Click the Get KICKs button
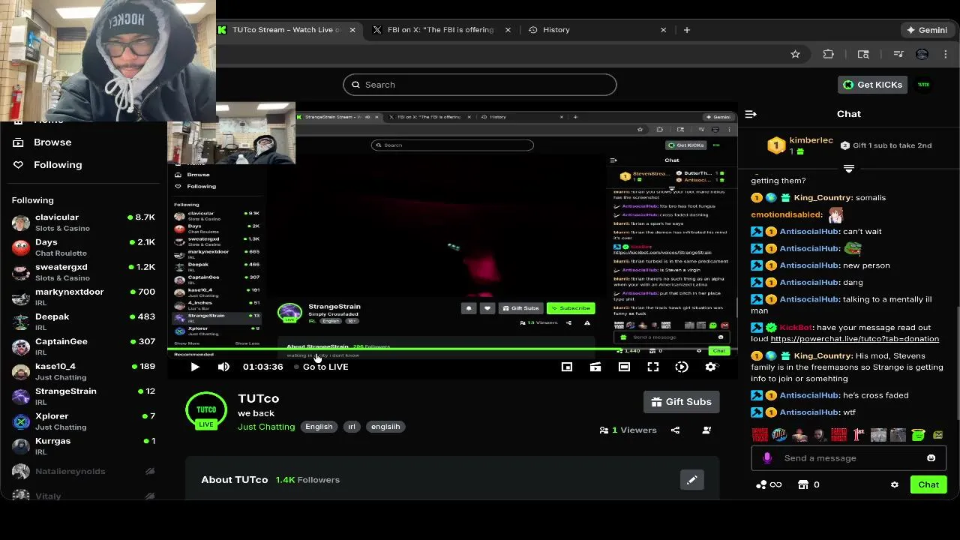This screenshot has height=540, width=960. pyautogui.click(x=873, y=85)
